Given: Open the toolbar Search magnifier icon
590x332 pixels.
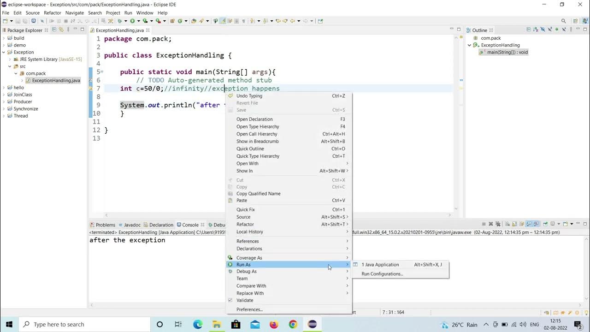Looking at the screenshot, I should pyautogui.click(x=563, y=21).
